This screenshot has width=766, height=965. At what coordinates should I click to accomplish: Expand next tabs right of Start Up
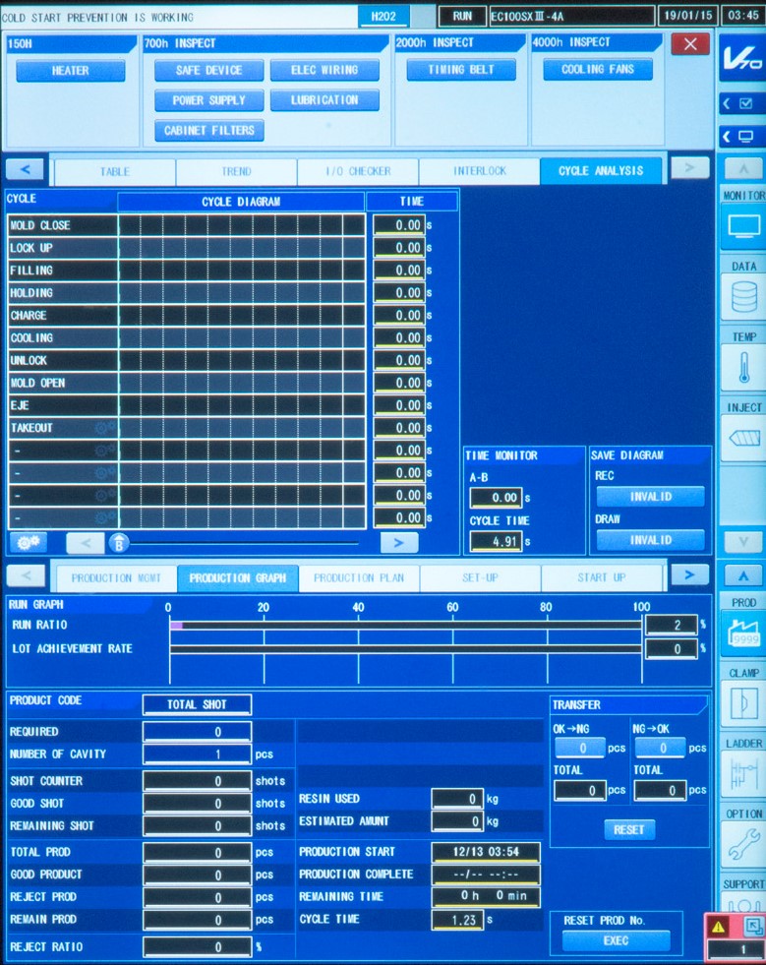click(x=689, y=575)
